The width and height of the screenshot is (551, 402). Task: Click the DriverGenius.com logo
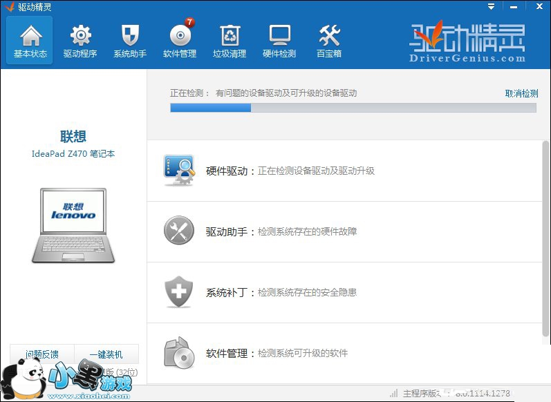pyautogui.click(x=467, y=44)
